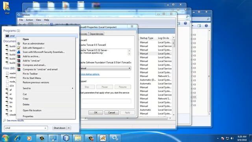Clear the cmd search box with X

[45, 128]
